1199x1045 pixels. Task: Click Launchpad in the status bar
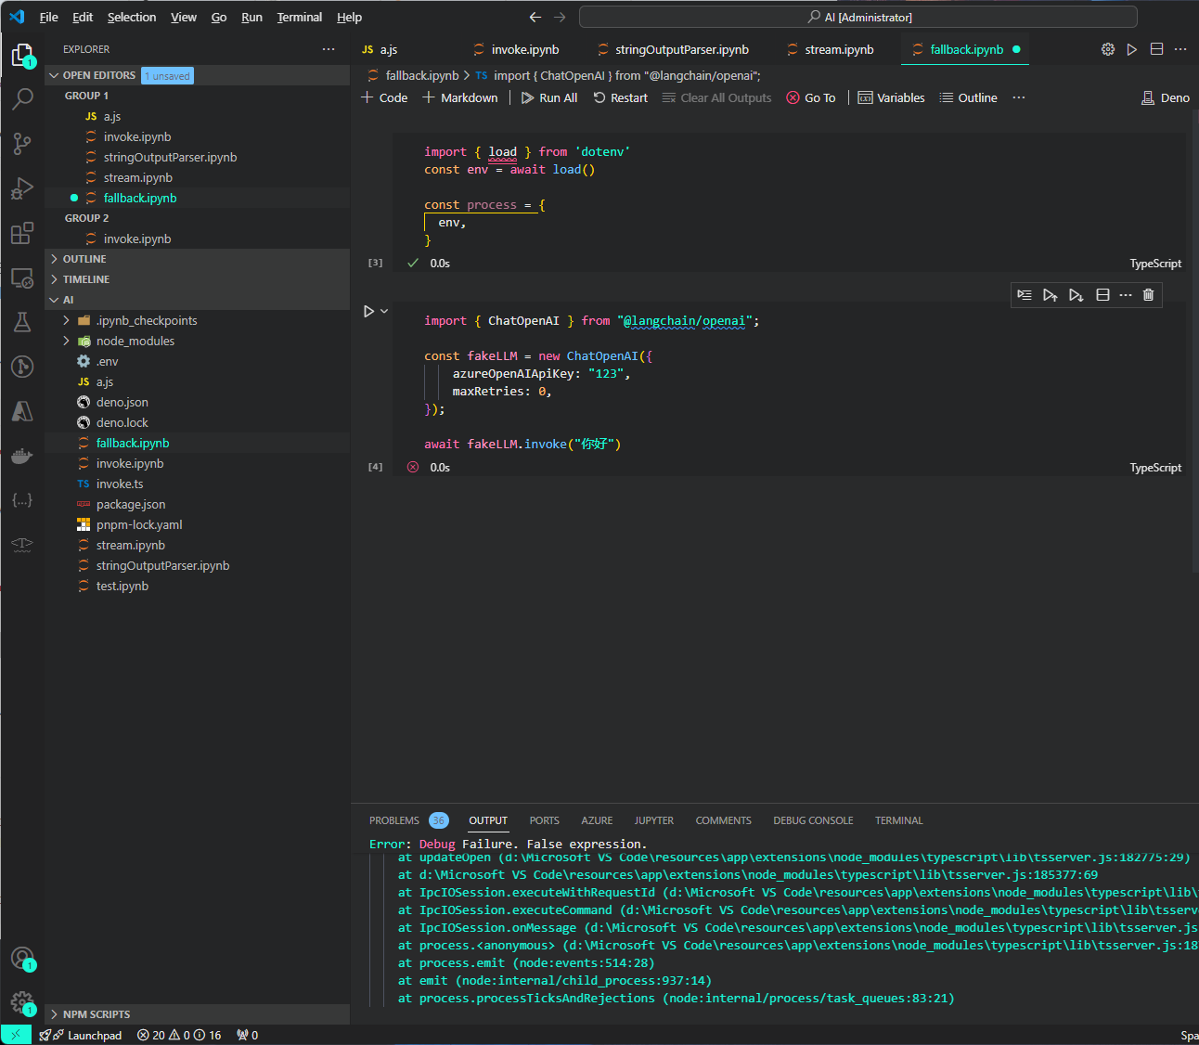tap(81, 1035)
